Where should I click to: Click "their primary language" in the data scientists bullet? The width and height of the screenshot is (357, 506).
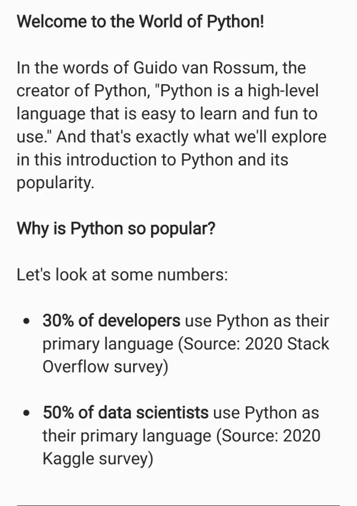tap(126, 435)
